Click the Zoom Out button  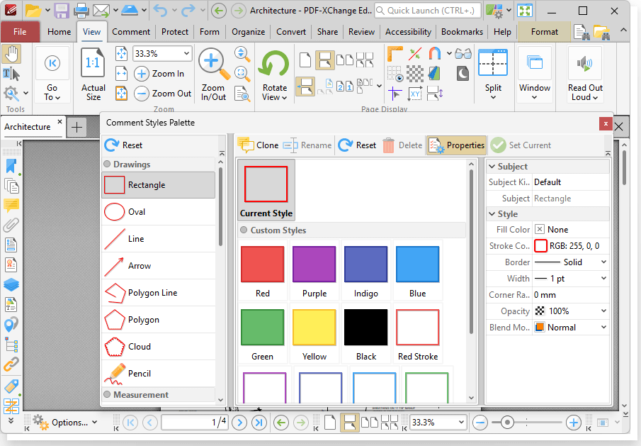tap(163, 94)
